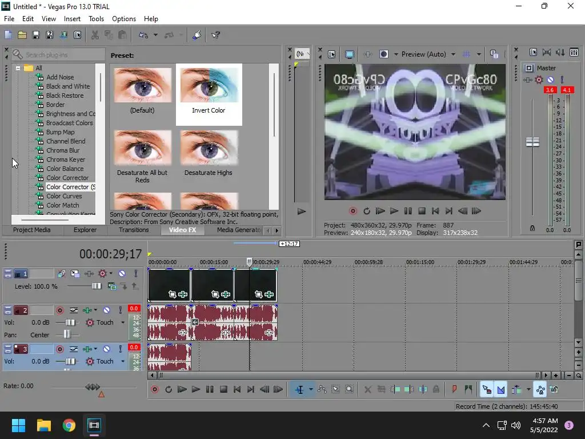The width and height of the screenshot is (585, 439).
Task: Open the Undo history dropdown arrow
Action: tap(155, 35)
